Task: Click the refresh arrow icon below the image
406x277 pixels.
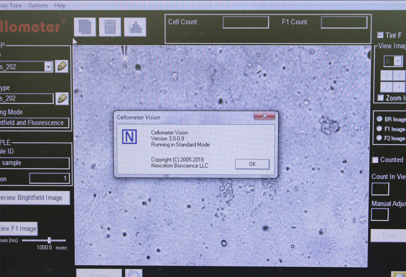Action: pos(133,273)
